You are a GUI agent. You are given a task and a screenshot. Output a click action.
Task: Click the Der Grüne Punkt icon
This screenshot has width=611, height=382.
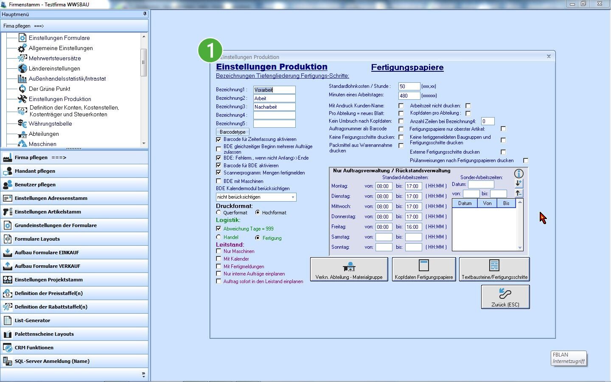[x=22, y=89]
